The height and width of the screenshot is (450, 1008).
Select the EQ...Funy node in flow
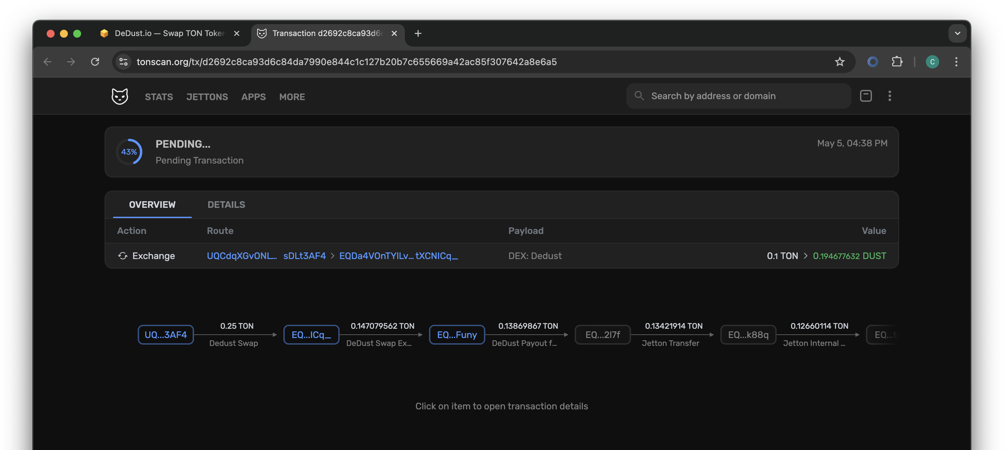point(456,335)
